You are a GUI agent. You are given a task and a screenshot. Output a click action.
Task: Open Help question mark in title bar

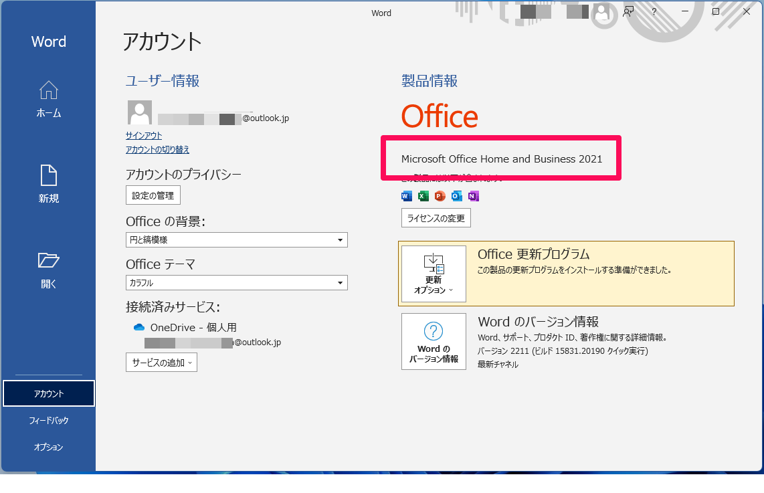(654, 11)
